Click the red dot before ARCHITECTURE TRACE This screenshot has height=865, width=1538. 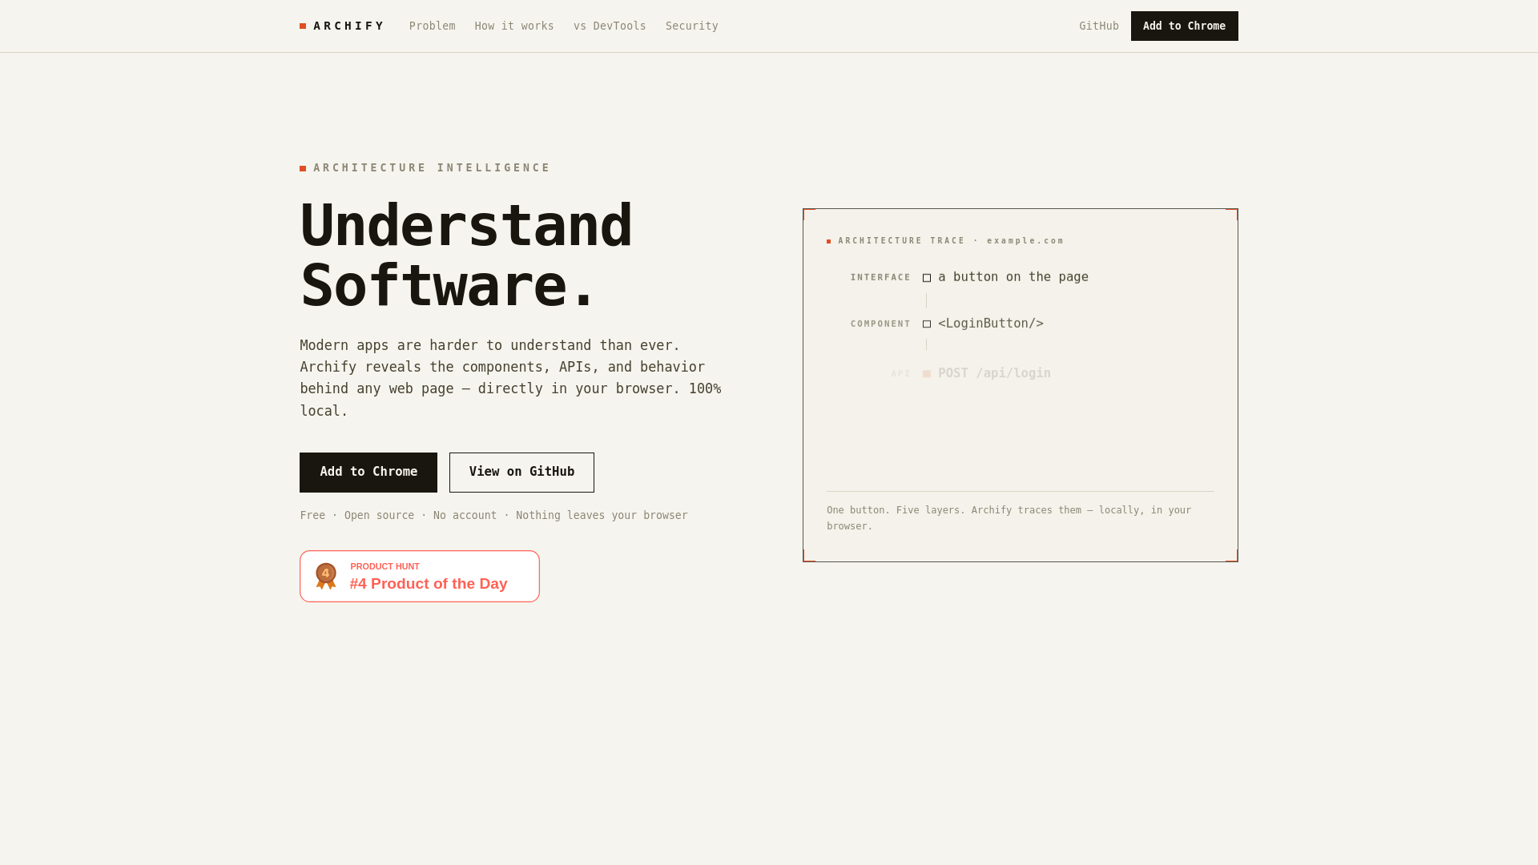(x=829, y=241)
